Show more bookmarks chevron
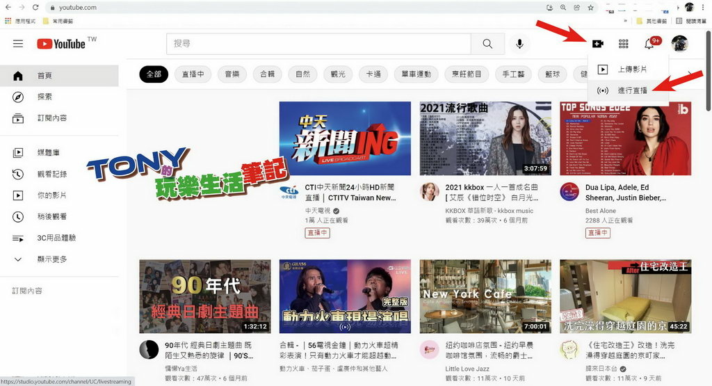 625,21
